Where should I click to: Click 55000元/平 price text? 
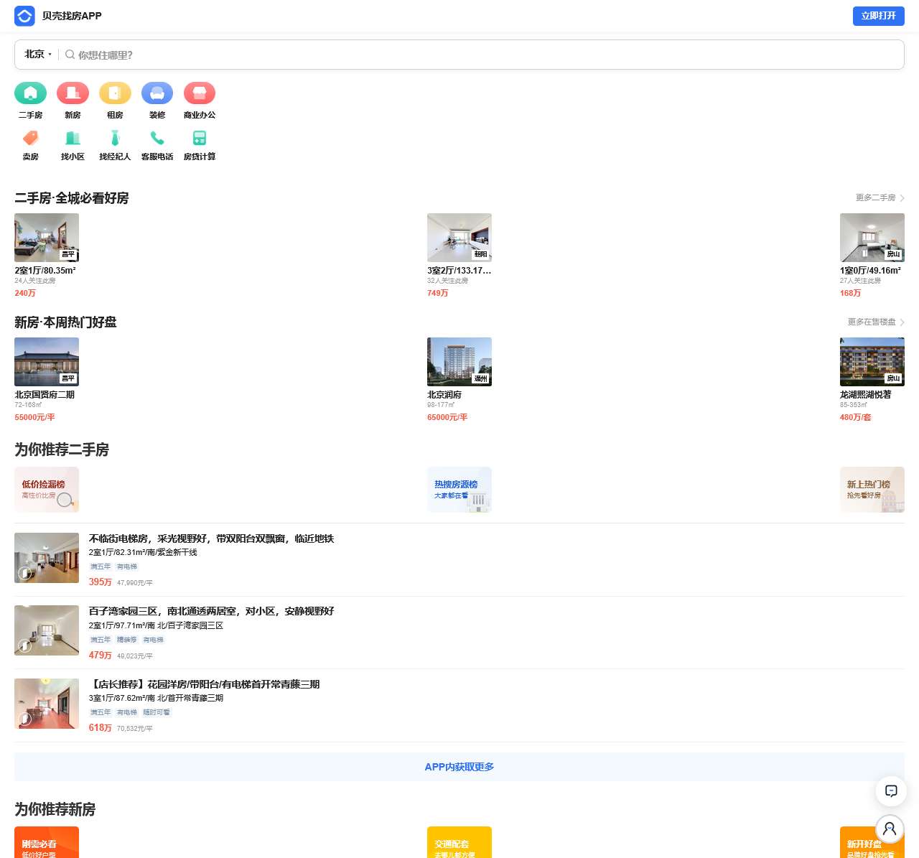click(34, 417)
